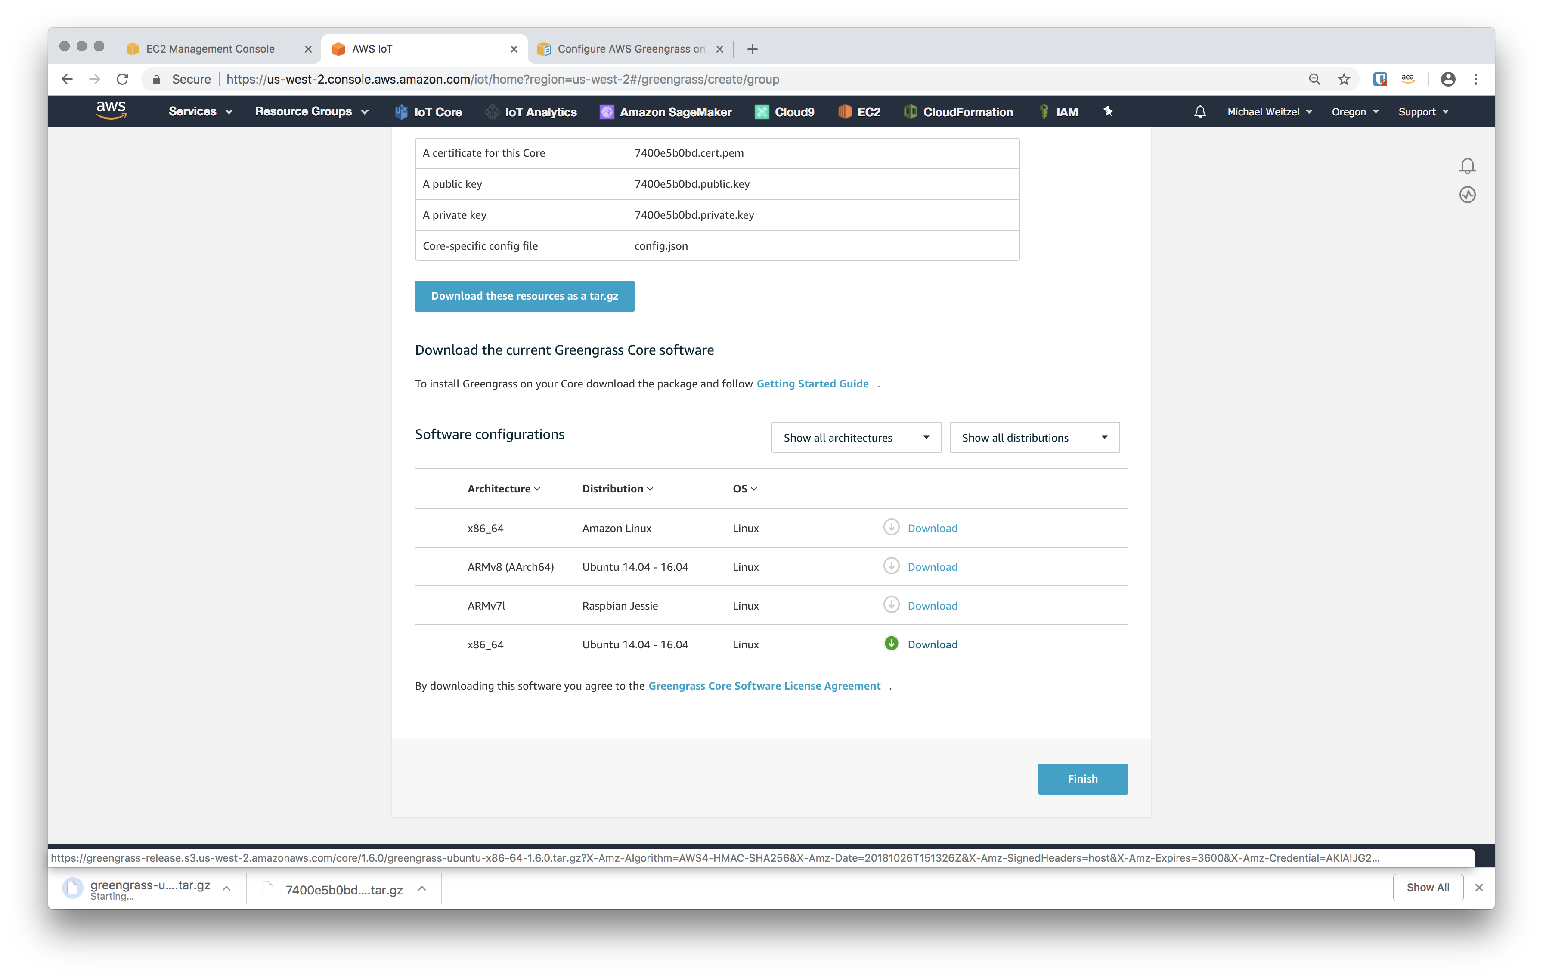
Task: Click the Download link for x86_64 Ubuntu
Action: pyautogui.click(x=932, y=644)
